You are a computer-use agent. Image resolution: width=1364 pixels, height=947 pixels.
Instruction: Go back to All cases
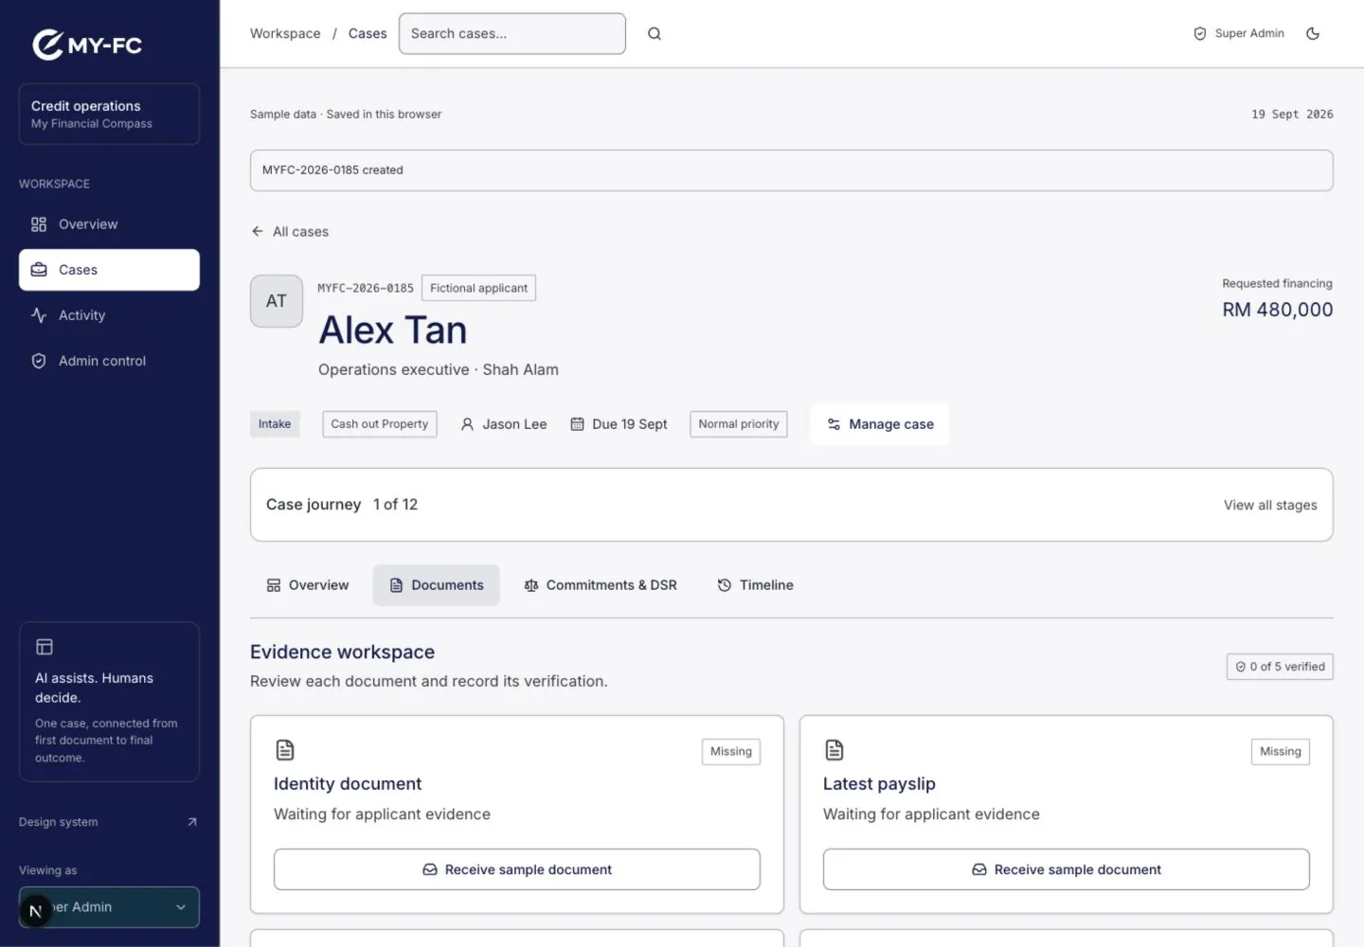point(290,232)
